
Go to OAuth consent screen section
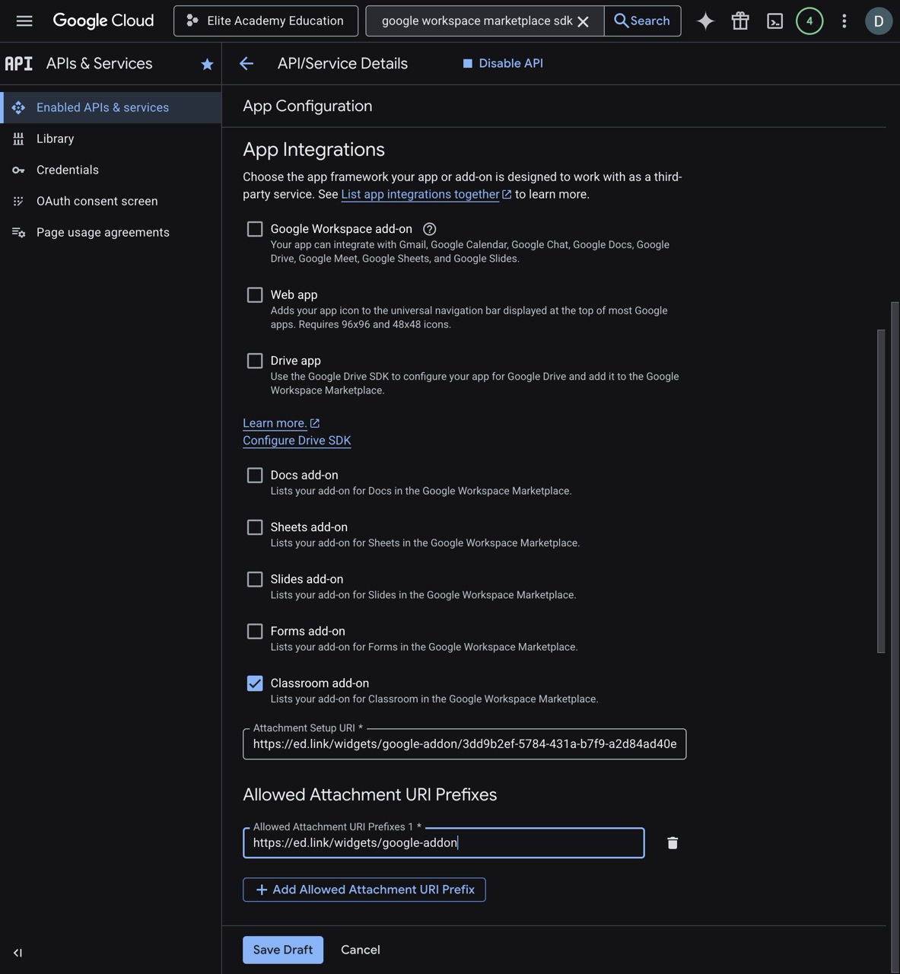point(97,201)
